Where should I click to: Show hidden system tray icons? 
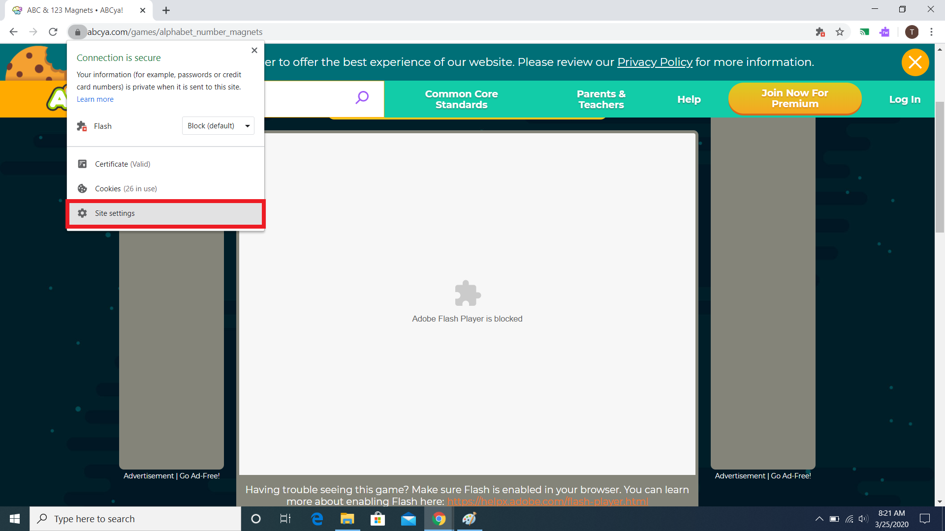click(819, 519)
